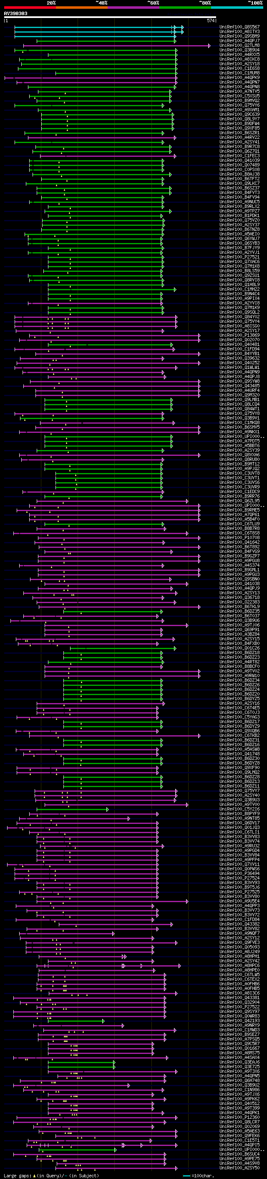Open hit UniRef100_B6TFT2
Image resolution: width=267 pixels, height=1179 pixels.
239,179
